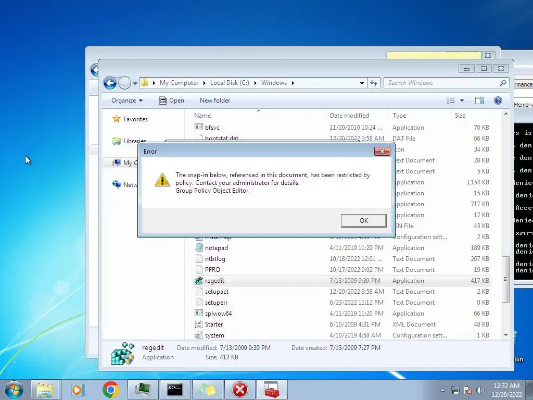The image size is (533, 400).
Task: Click Windows breadcrumb in address bar
Action: point(274,83)
